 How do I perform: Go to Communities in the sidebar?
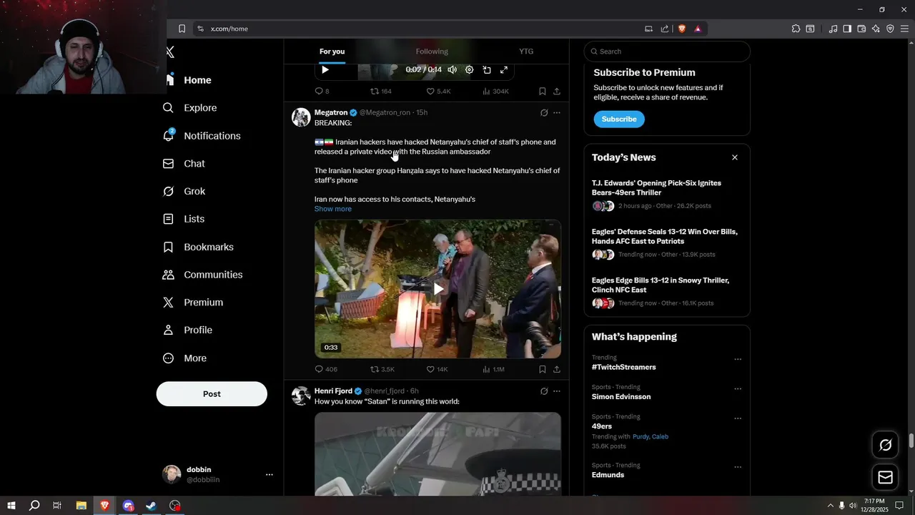pos(202,275)
